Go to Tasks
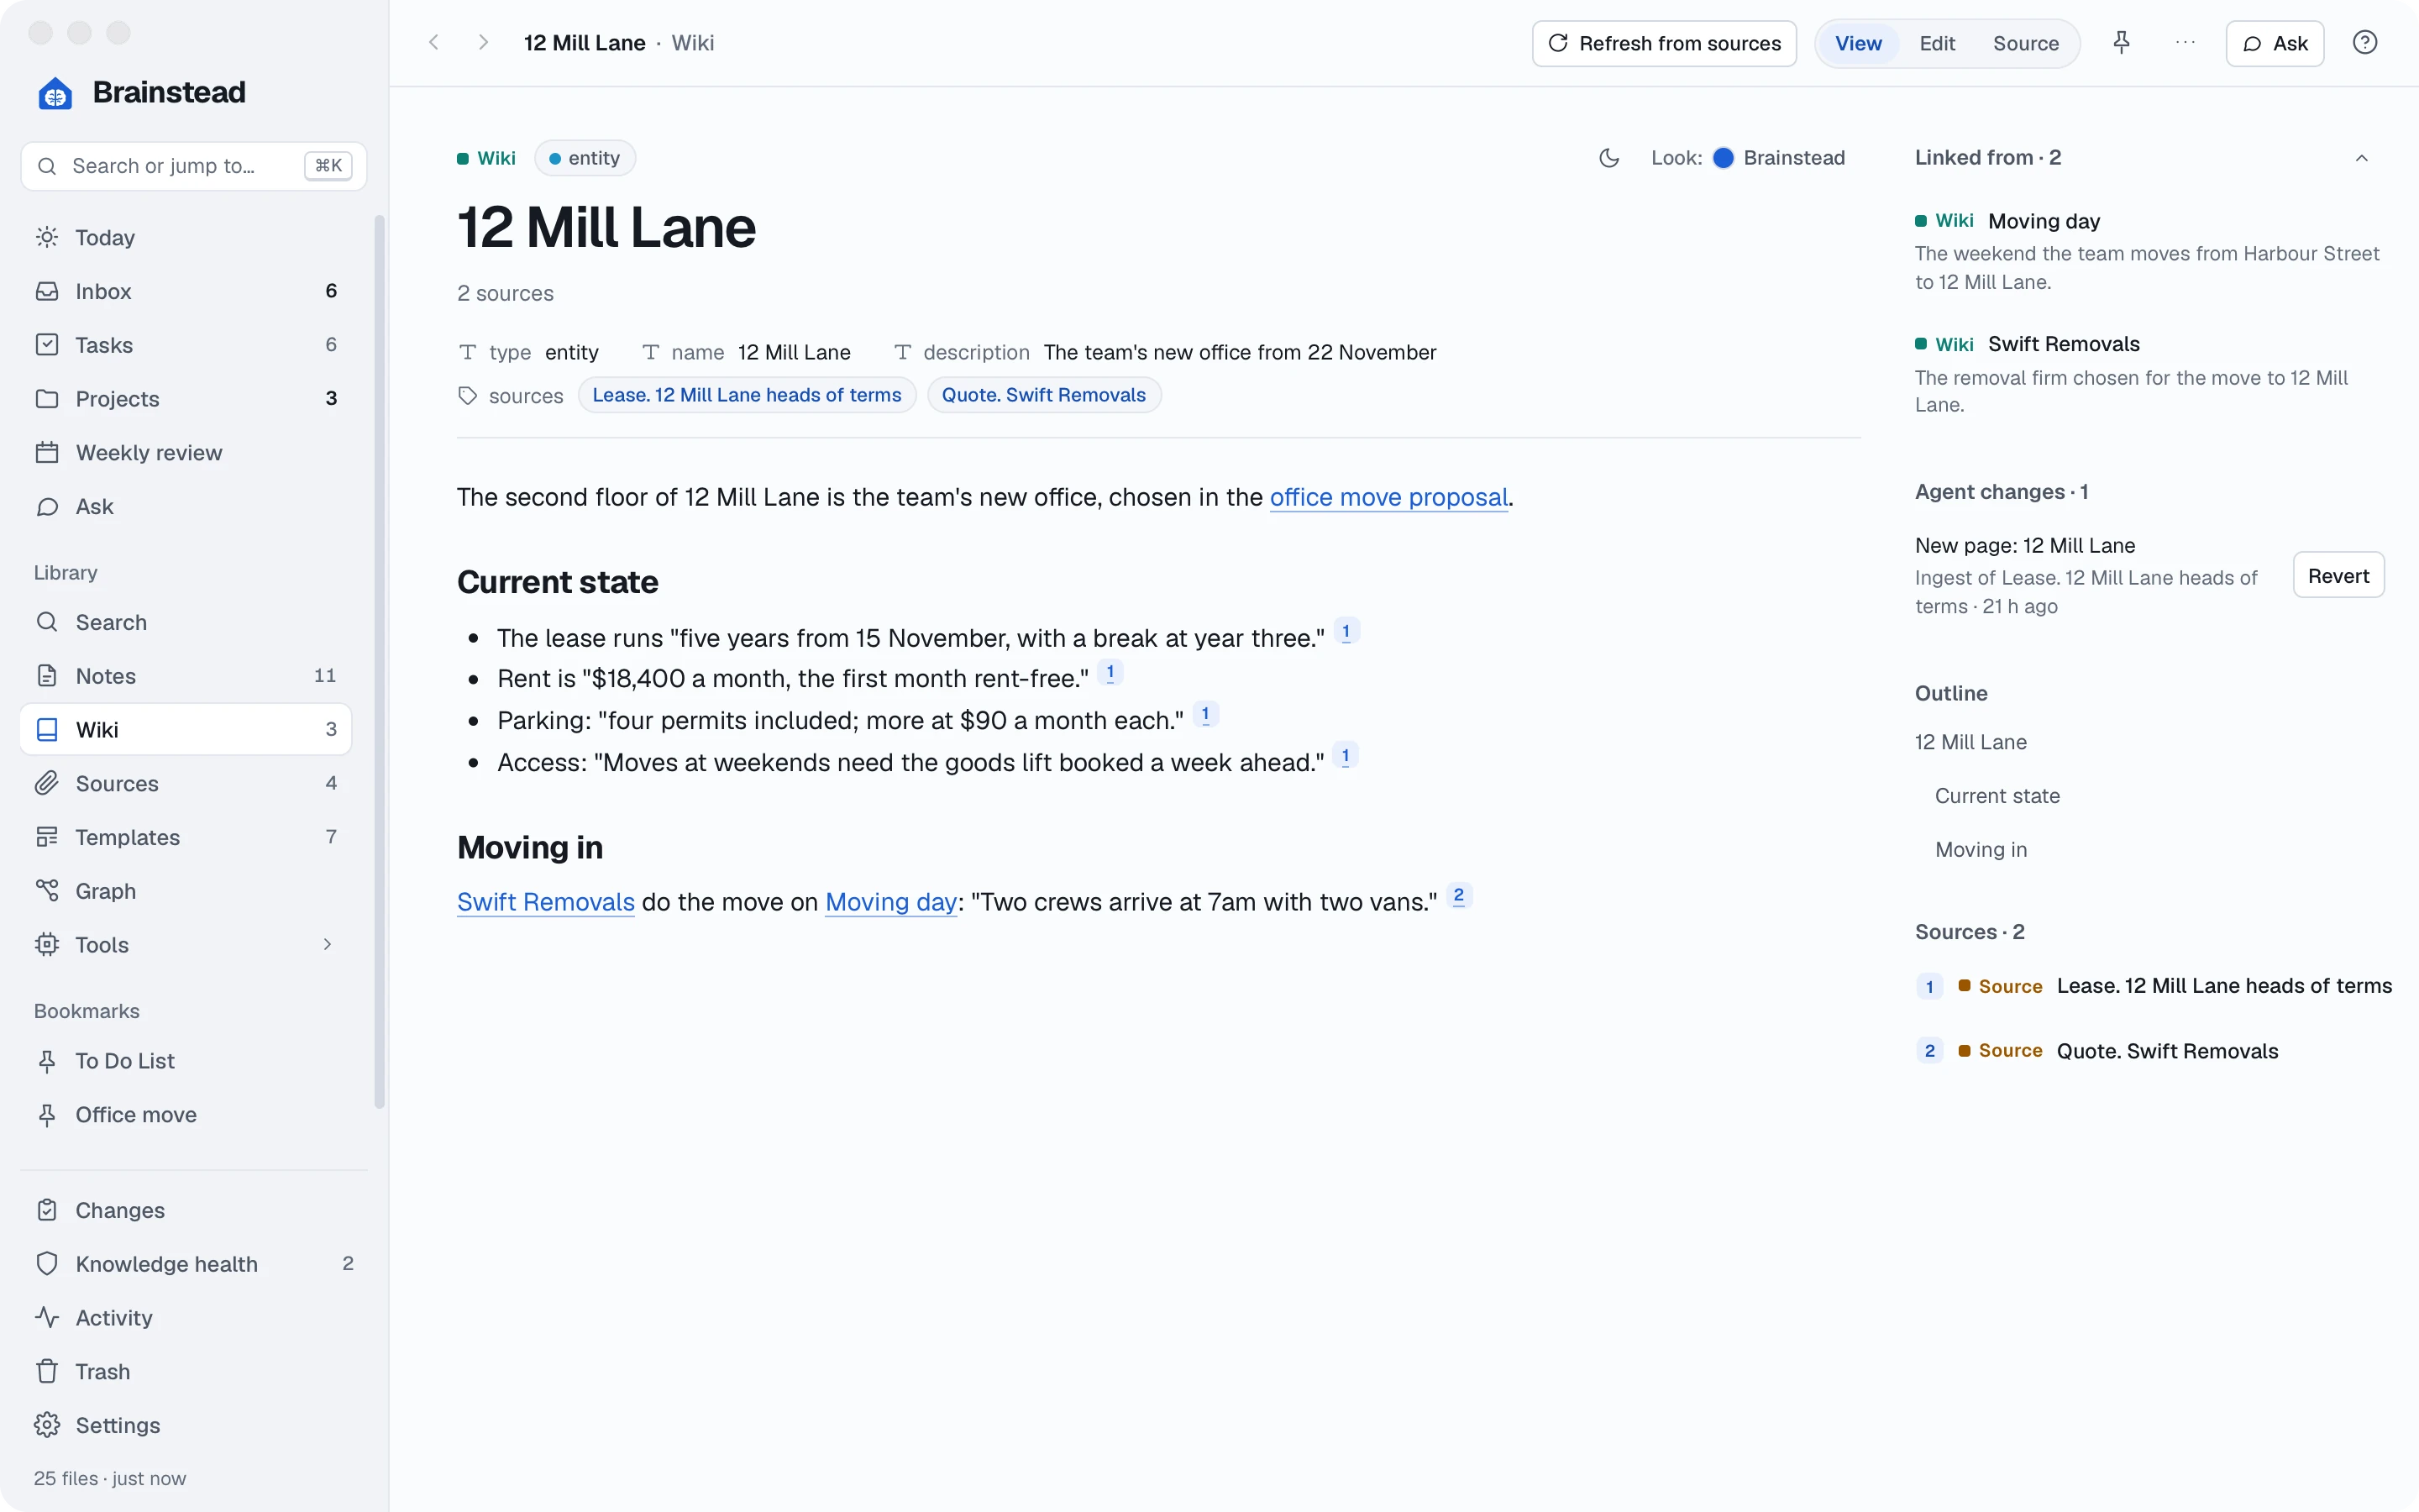This screenshot has height=1512, width=2419. tap(185, 345)
